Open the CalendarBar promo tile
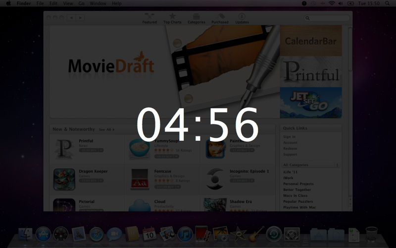Viewport: 396px width, 248px height. click(x=311, y=41)
